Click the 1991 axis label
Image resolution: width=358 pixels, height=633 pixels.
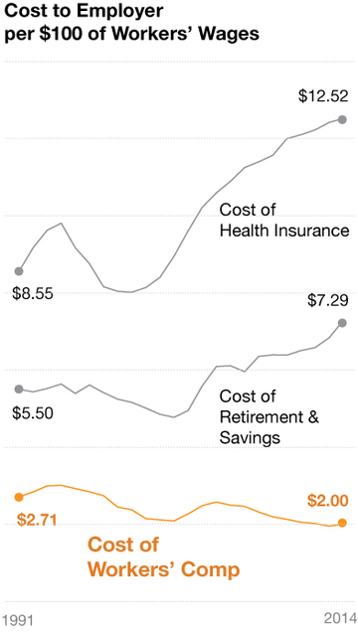tap(18, 621)
